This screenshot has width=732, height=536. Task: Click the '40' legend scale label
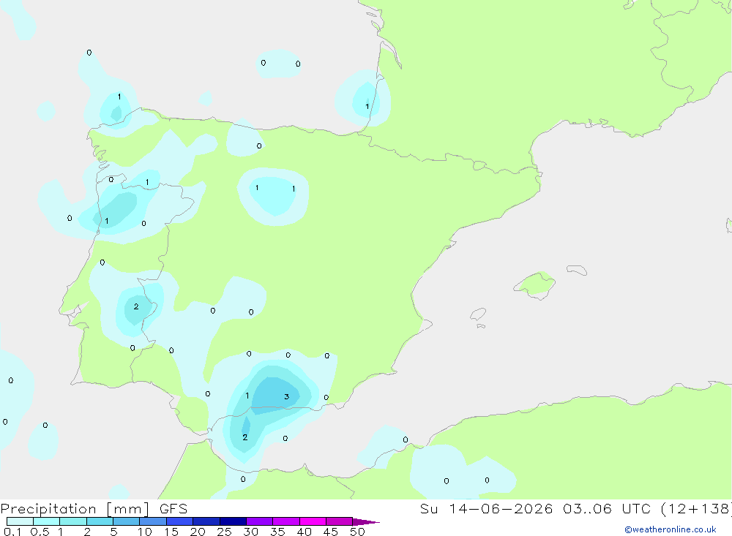305,532
